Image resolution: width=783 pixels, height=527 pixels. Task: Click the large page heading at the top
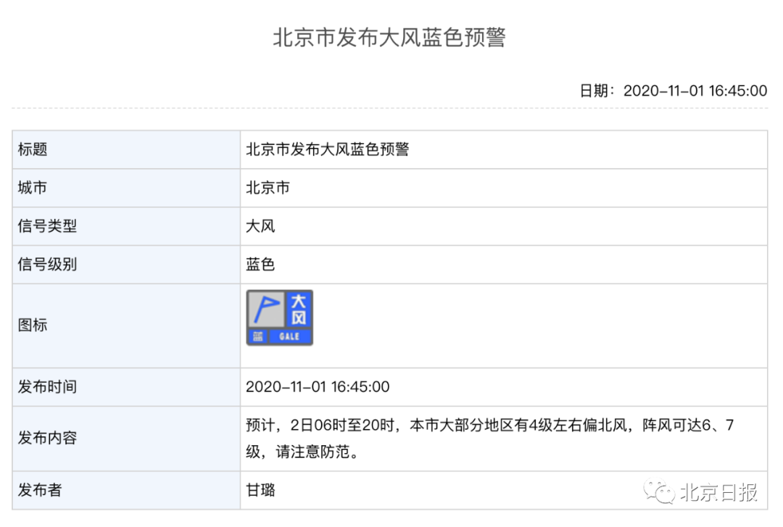pos(389,38)
